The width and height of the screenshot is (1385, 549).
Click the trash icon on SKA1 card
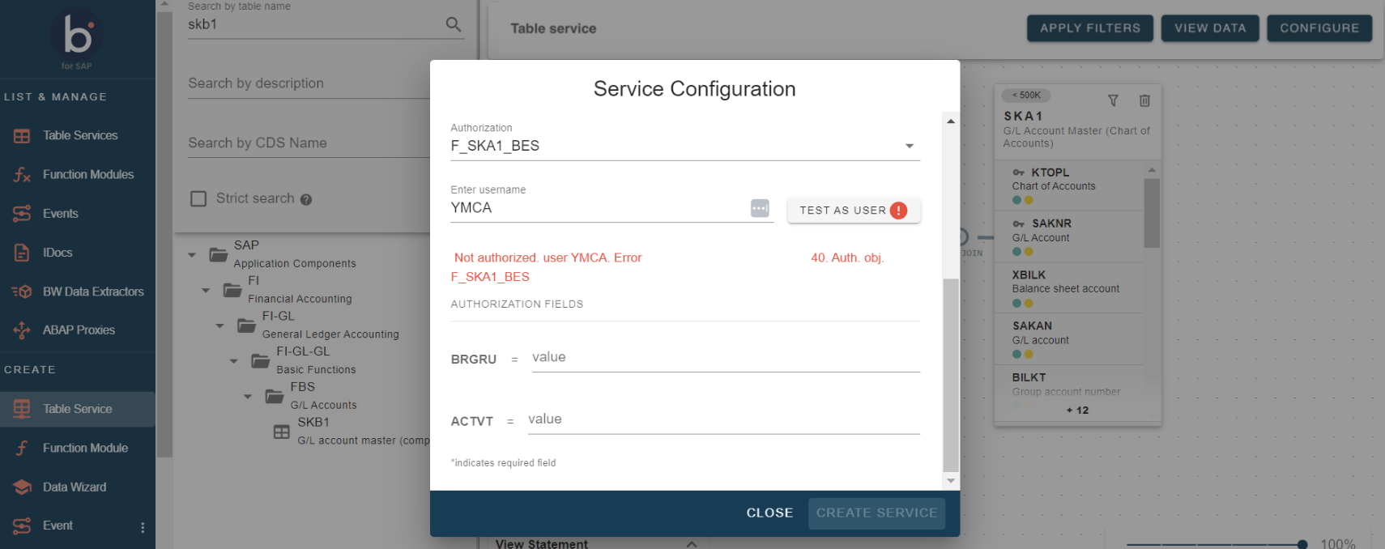[1144, 100]
